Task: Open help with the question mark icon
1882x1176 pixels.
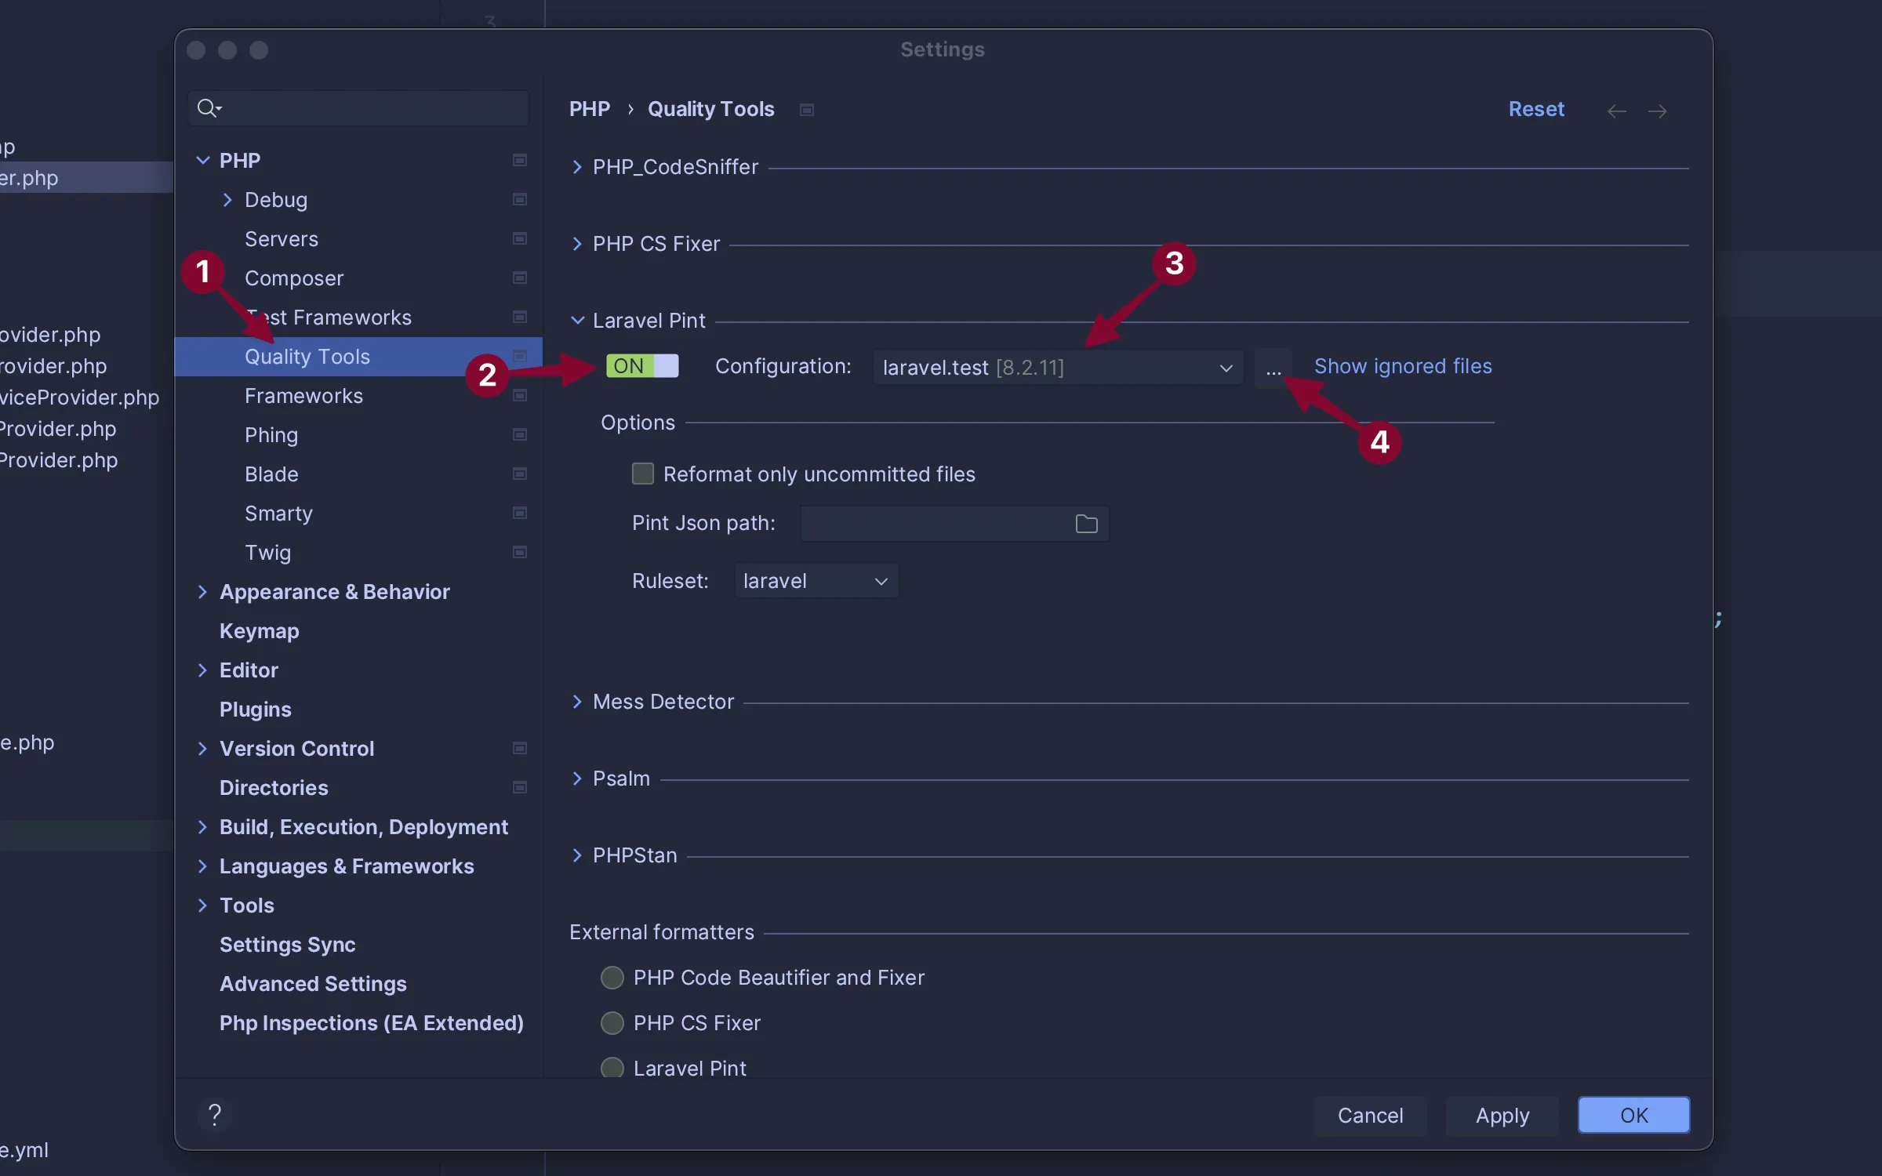Action: point(215,1114)
